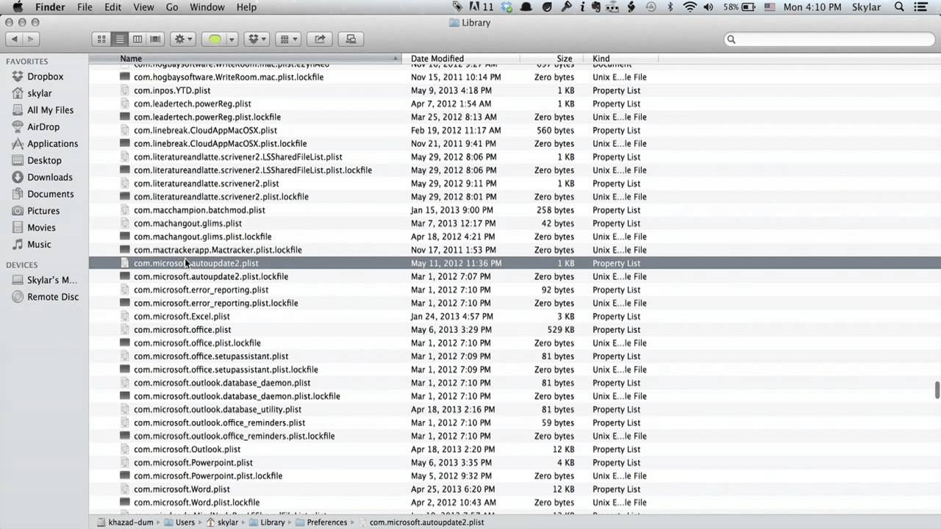Click Spotlight search icon in menu bar
The width and height of the screenshot is (941, 529).
899,7
